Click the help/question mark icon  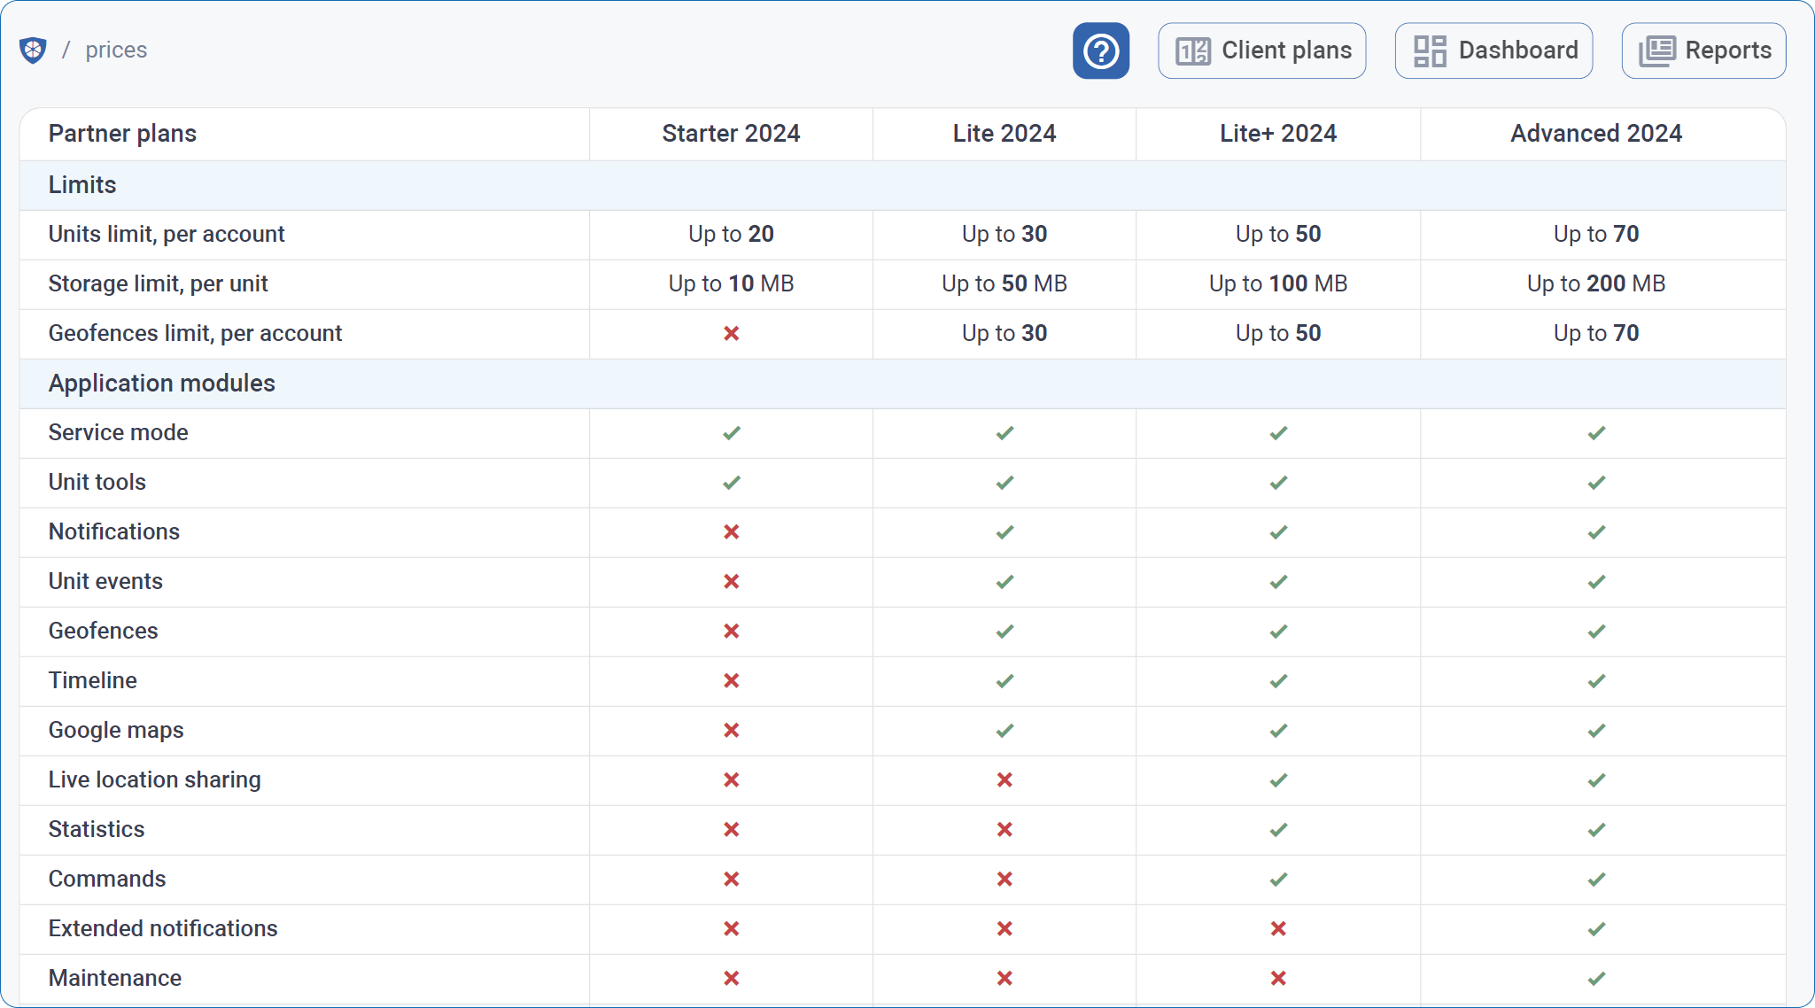(x=1100, y=50)
